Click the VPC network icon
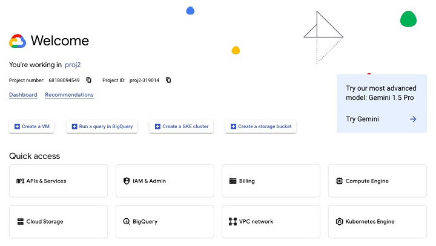 point(233,221)
